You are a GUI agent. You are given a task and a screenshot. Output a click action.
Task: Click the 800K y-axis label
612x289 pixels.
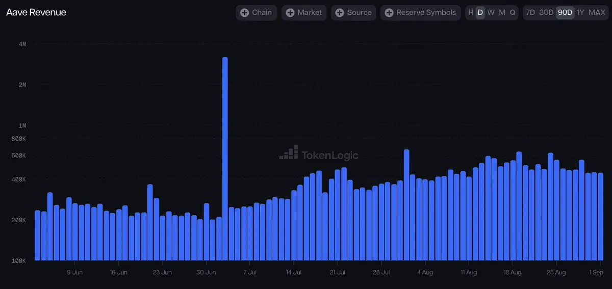pos(18,139)
